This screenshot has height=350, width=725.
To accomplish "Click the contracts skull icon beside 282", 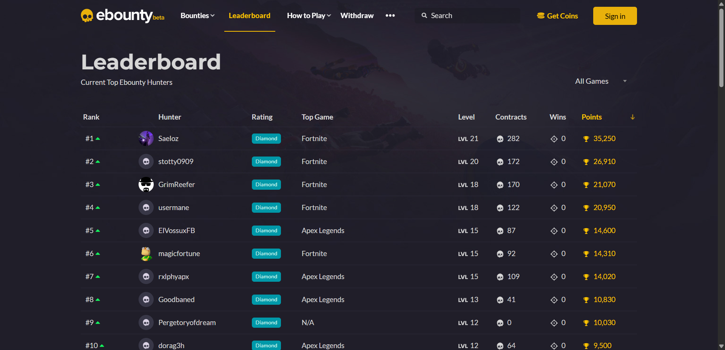I will (x=500, y=139).
